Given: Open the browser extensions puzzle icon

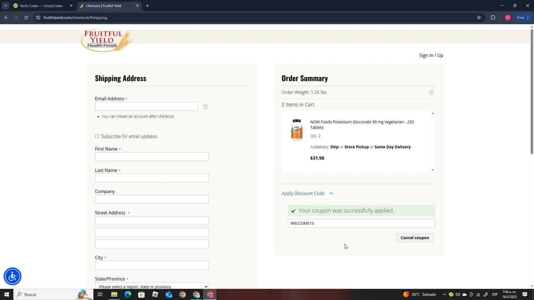Looking at the screenshot, I should [493, 17].
